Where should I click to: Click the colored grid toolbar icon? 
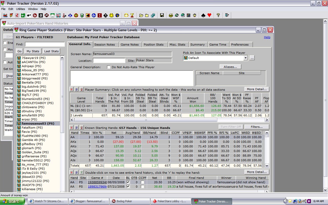188,15
